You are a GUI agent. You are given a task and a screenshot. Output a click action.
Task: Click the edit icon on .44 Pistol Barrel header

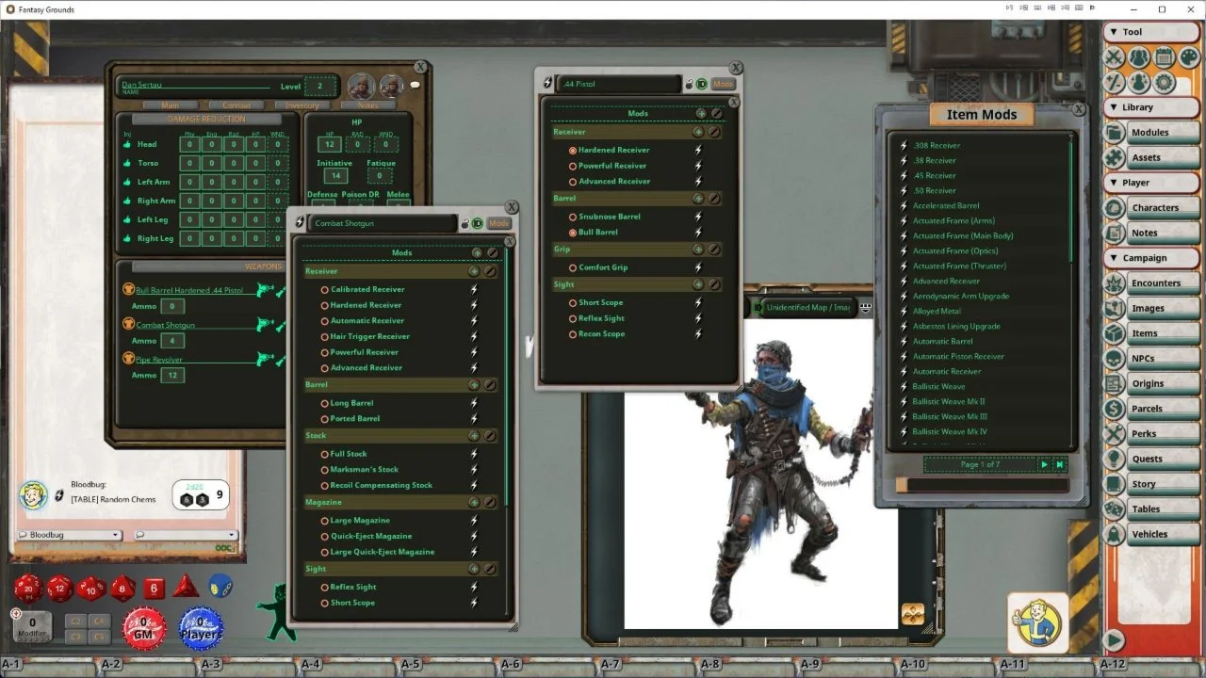coord(714,199)
